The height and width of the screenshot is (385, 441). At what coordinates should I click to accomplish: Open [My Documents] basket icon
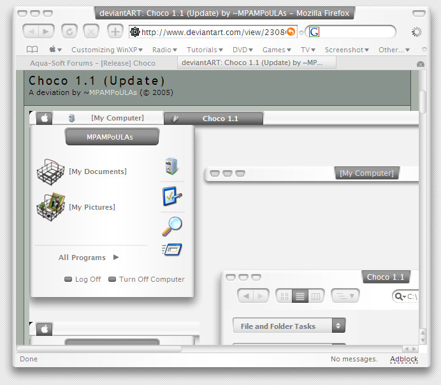click(x=50, y=171)
